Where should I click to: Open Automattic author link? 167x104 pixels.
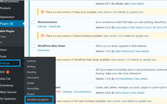[122, 27]
